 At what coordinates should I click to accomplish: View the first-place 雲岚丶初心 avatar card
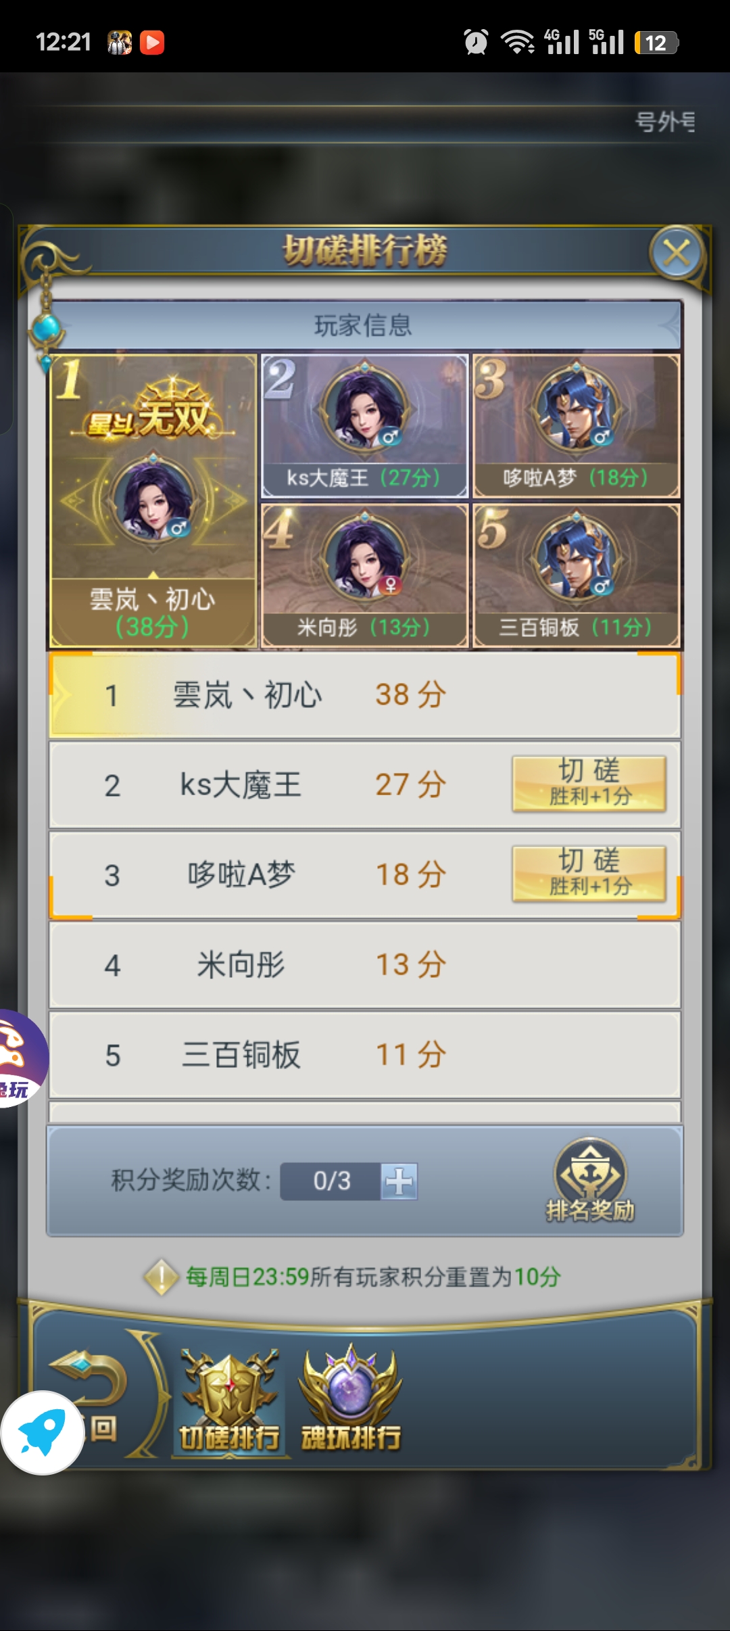point(154,502)
